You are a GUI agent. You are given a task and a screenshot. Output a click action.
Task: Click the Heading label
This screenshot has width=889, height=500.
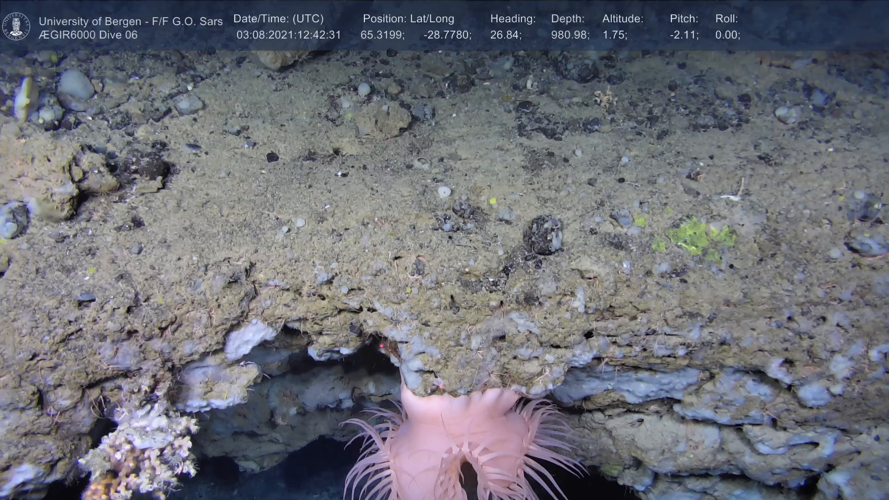point(513,19)
